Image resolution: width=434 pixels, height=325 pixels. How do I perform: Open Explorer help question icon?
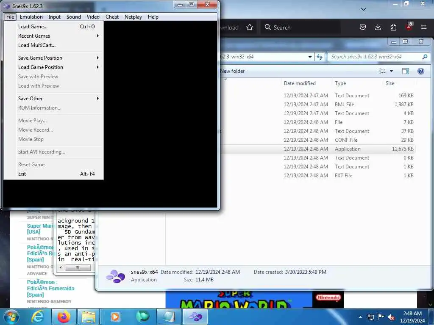(x=421, y=71)
